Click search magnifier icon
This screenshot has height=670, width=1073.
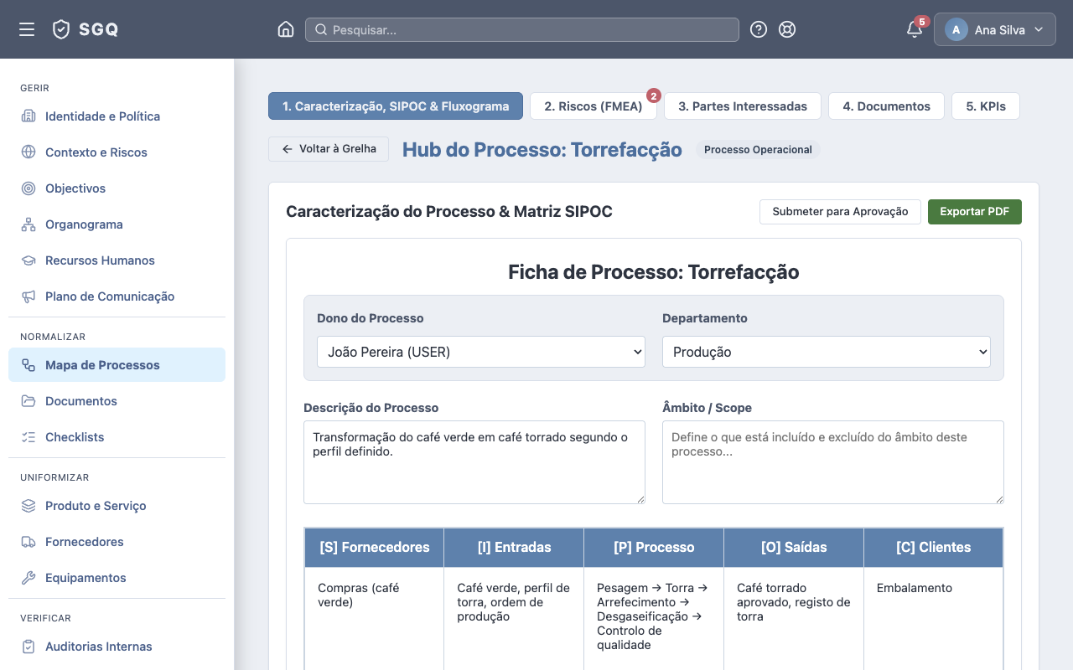click(x=321, y=29)
